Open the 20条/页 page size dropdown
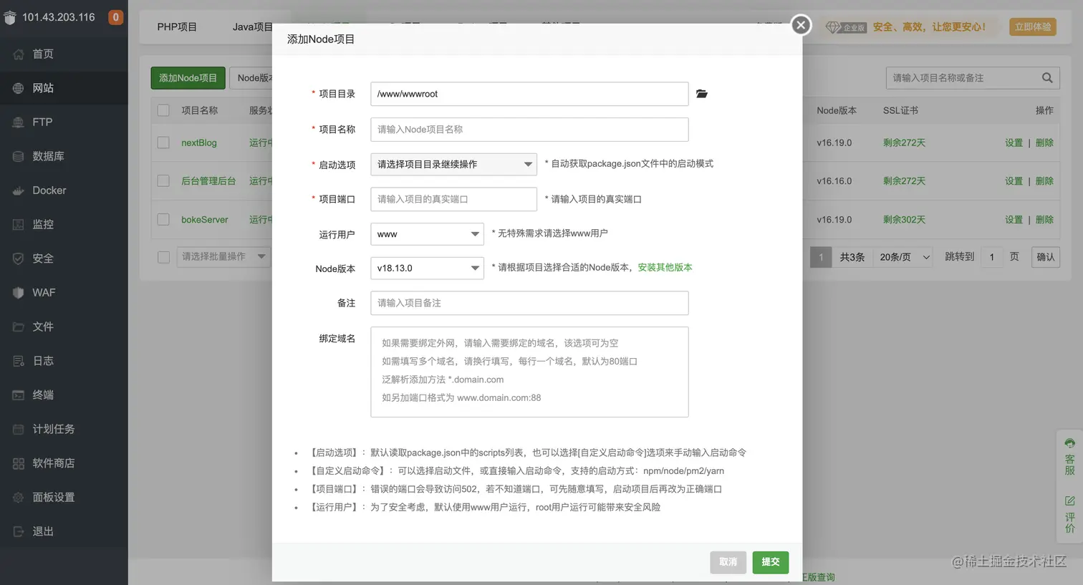This screenshot has height=585, width=1083. point(903,257)
